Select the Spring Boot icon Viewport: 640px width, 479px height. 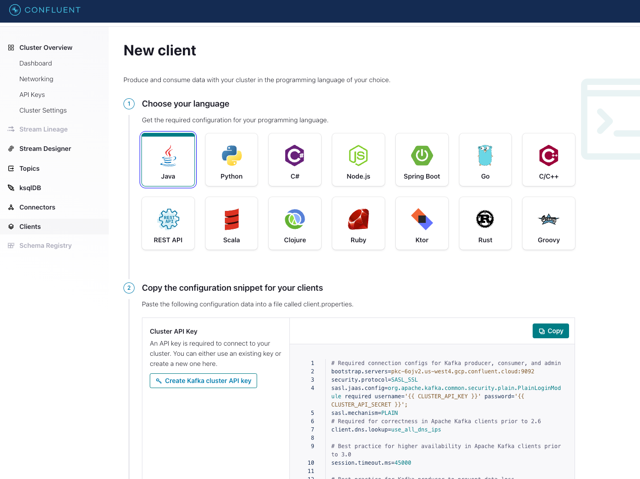pos(422,156)
